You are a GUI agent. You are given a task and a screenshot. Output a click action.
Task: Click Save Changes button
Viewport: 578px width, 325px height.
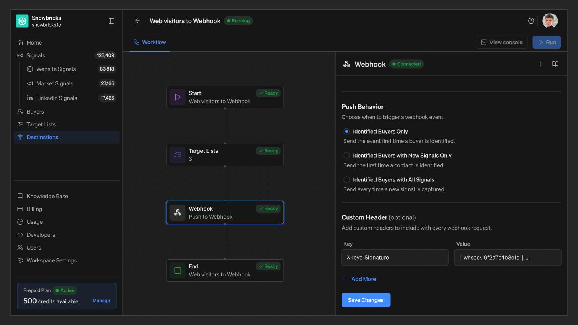point(366,300)
